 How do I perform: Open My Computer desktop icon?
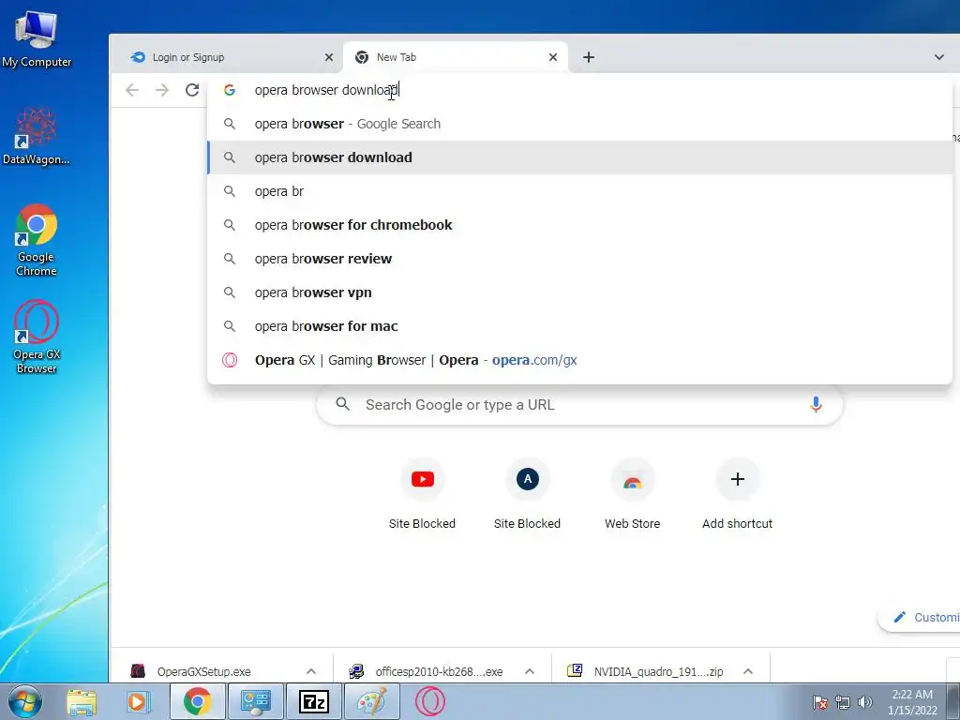(x=37, y=40)
